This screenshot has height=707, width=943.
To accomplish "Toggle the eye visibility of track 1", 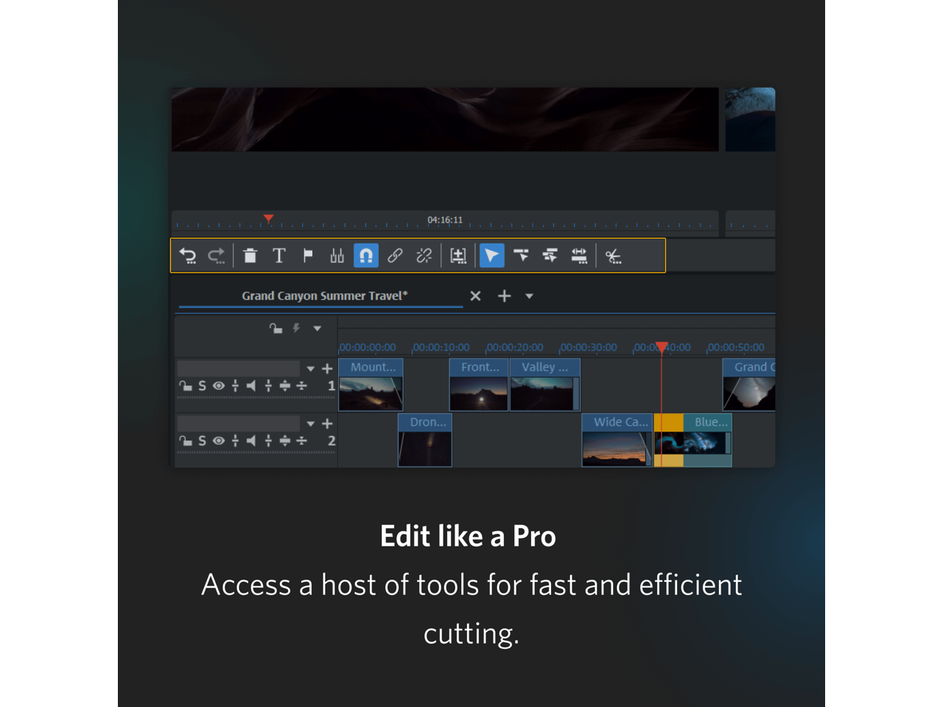I will tap(219, 386).
